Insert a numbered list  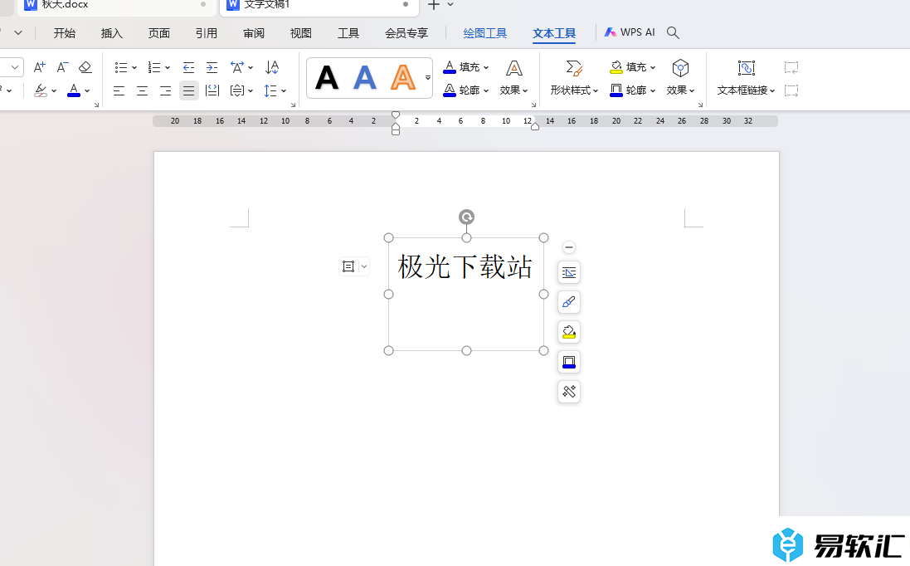click(153, 67)
